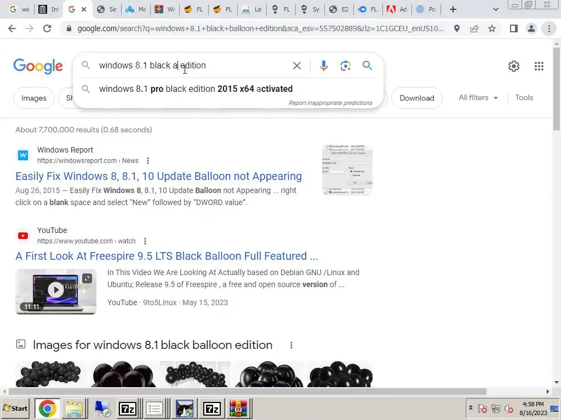Open the Windows Report result thumbnail image
Screen dimensions: 561x420
(347, 170)
